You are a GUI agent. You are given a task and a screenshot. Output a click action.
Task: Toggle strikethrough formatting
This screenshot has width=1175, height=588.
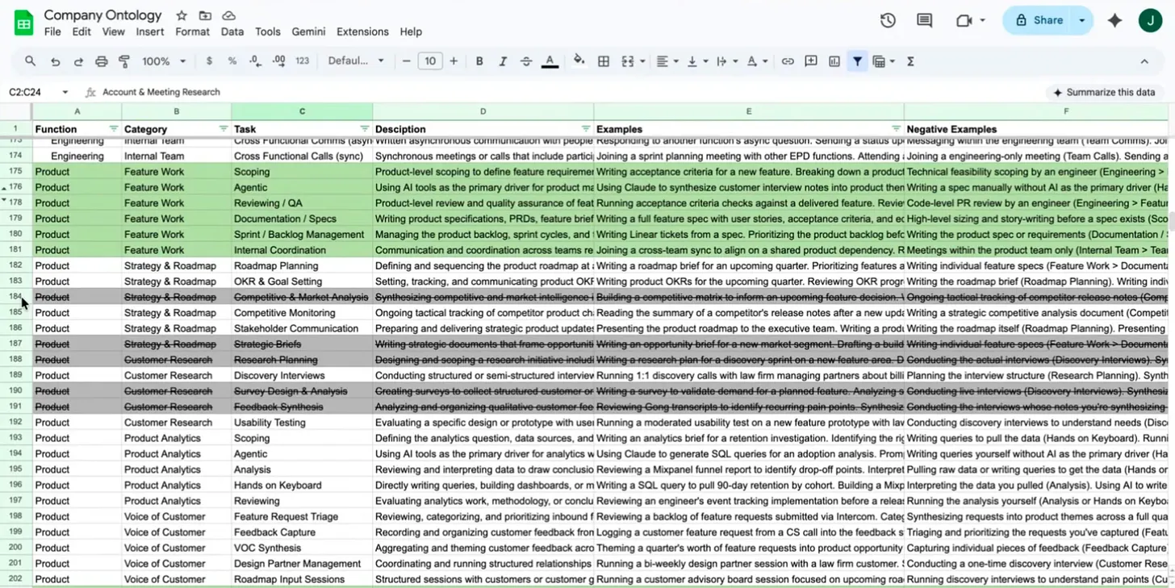526,61
